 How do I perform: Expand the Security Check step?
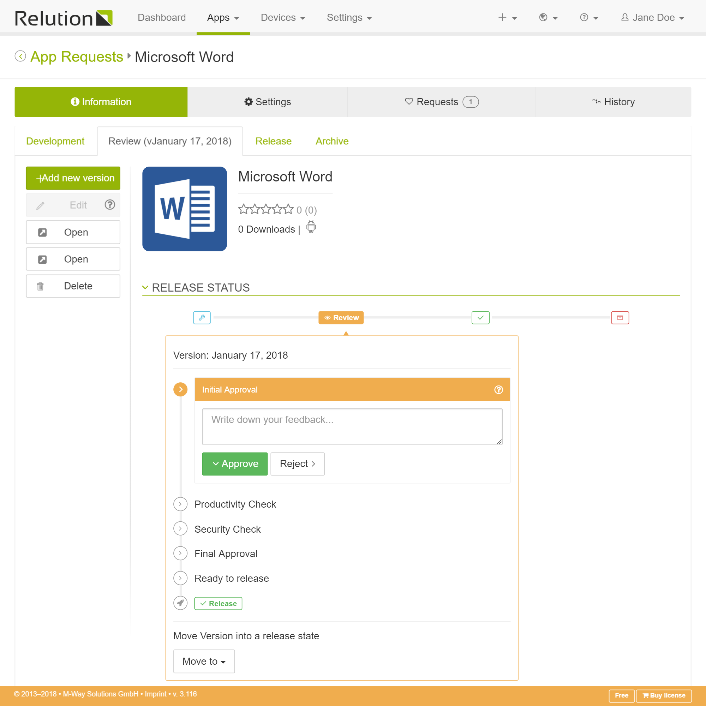tap(180, 528)
